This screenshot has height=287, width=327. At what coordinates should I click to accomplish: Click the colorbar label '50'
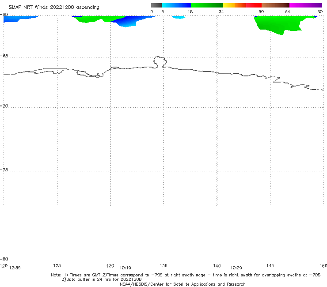(261, 11)
